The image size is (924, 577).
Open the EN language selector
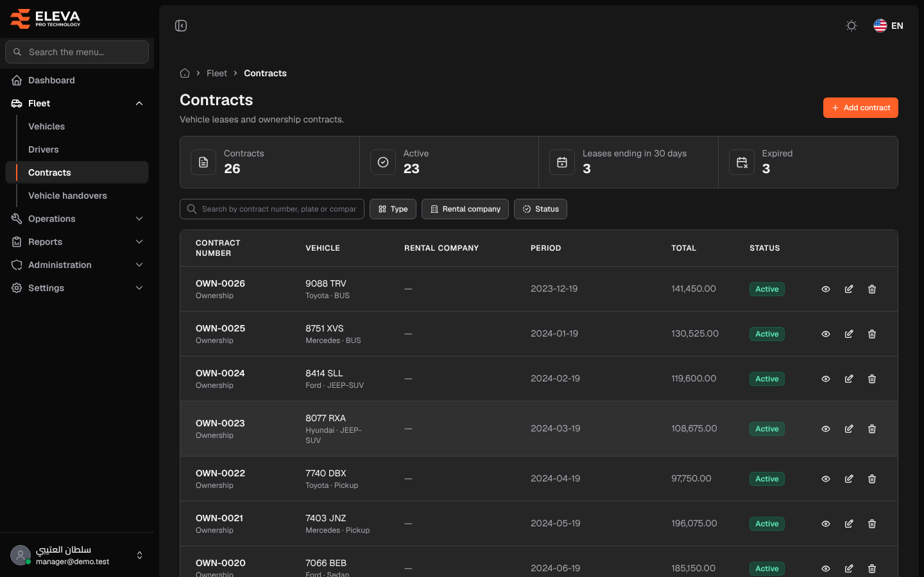pos(889,26)
